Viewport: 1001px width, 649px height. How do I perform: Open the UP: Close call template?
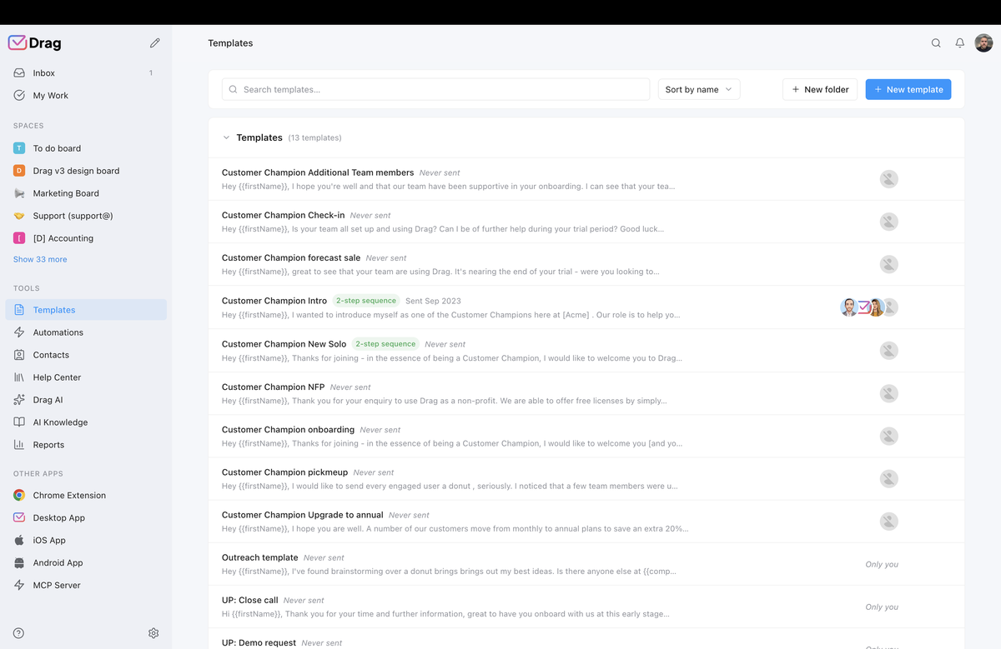(586, 607)
